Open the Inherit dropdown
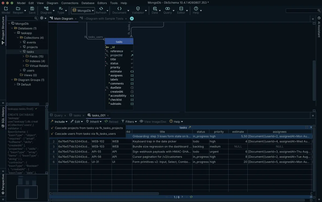This screenshot has width=322, height=202. click(x=94, y=122)
